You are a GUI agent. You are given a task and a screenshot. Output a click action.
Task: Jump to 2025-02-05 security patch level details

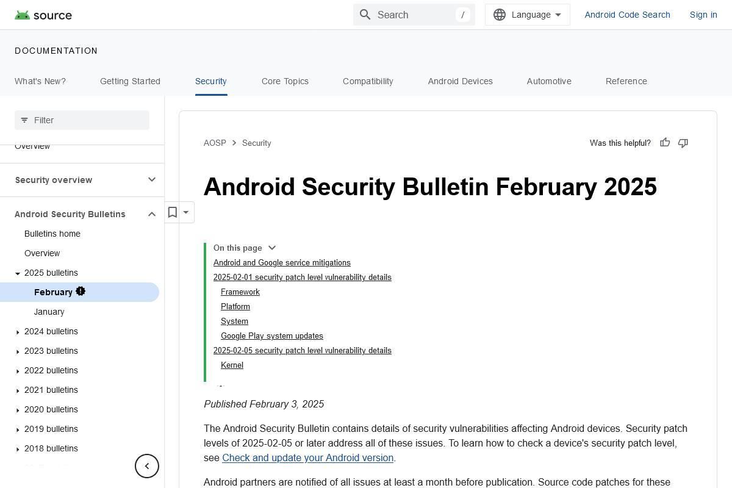click(x=303, y=350)
